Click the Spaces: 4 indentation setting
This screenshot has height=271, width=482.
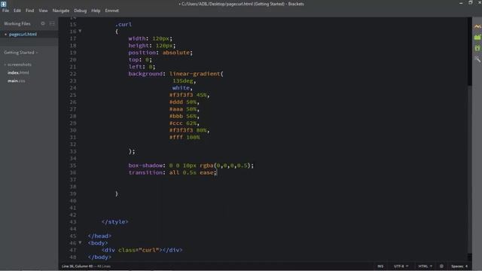[459, 266]
